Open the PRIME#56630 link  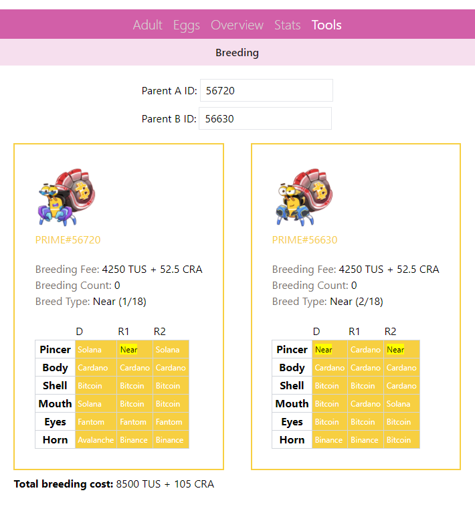pos(304,239)
